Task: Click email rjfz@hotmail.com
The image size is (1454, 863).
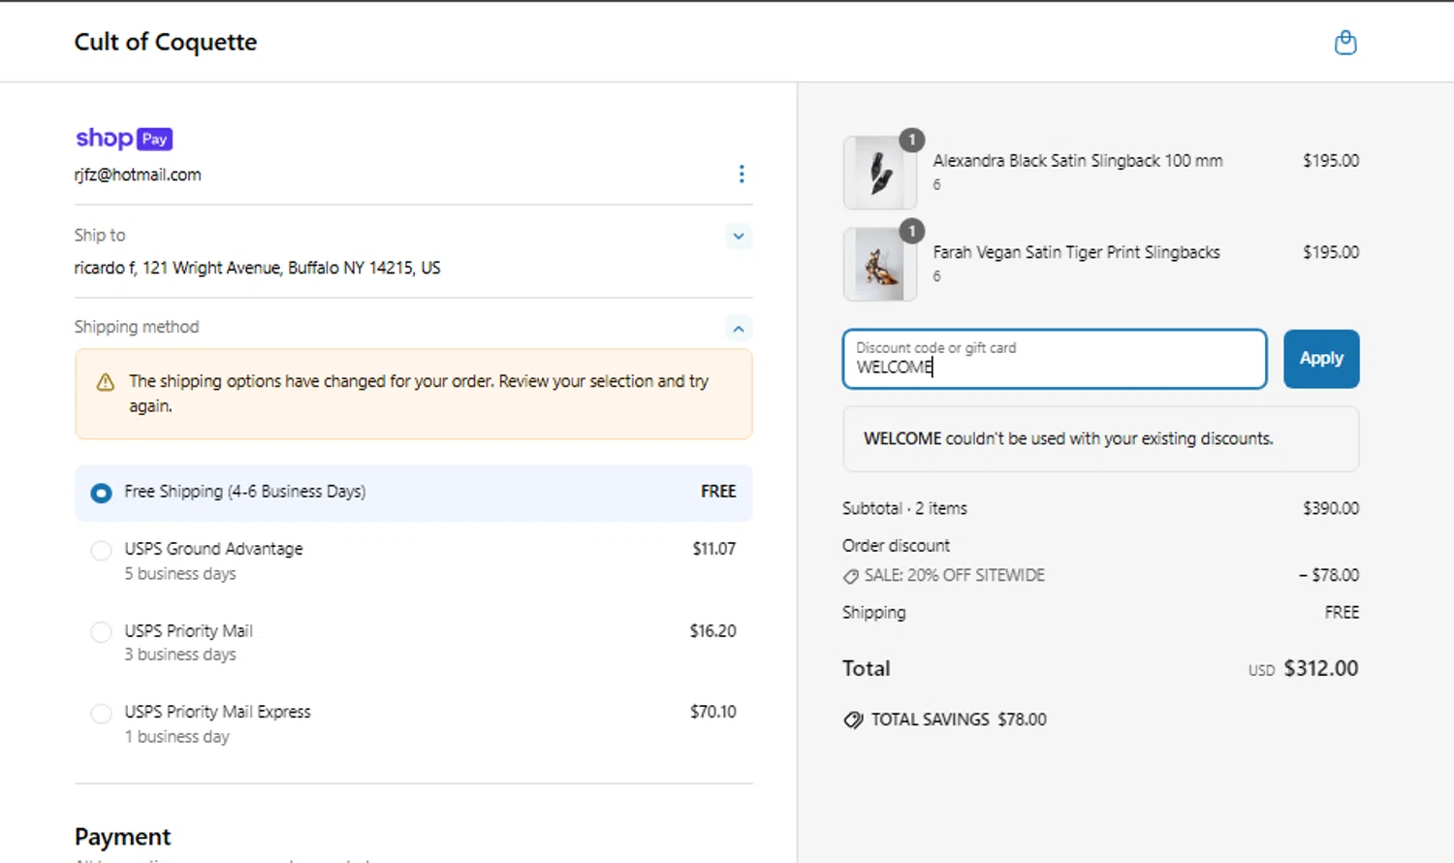Action: click(138, 175)
